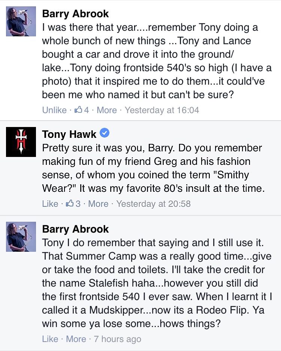Like Tony Hawk's comment
Screen dimensions: 281x351
(50, 204)
